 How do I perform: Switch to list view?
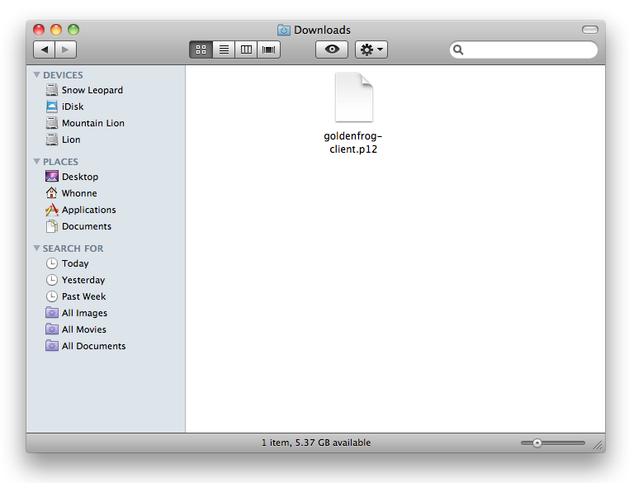tap(224, 50)
